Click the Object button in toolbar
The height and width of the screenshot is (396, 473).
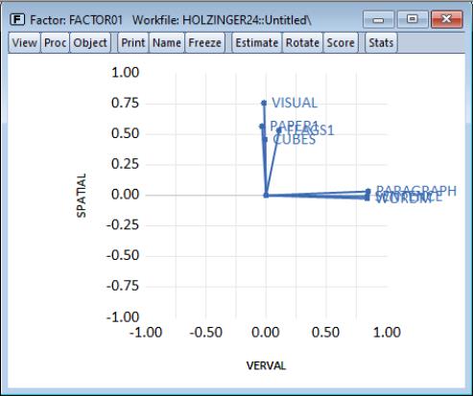pyautogui.click(x=90, y=42)
